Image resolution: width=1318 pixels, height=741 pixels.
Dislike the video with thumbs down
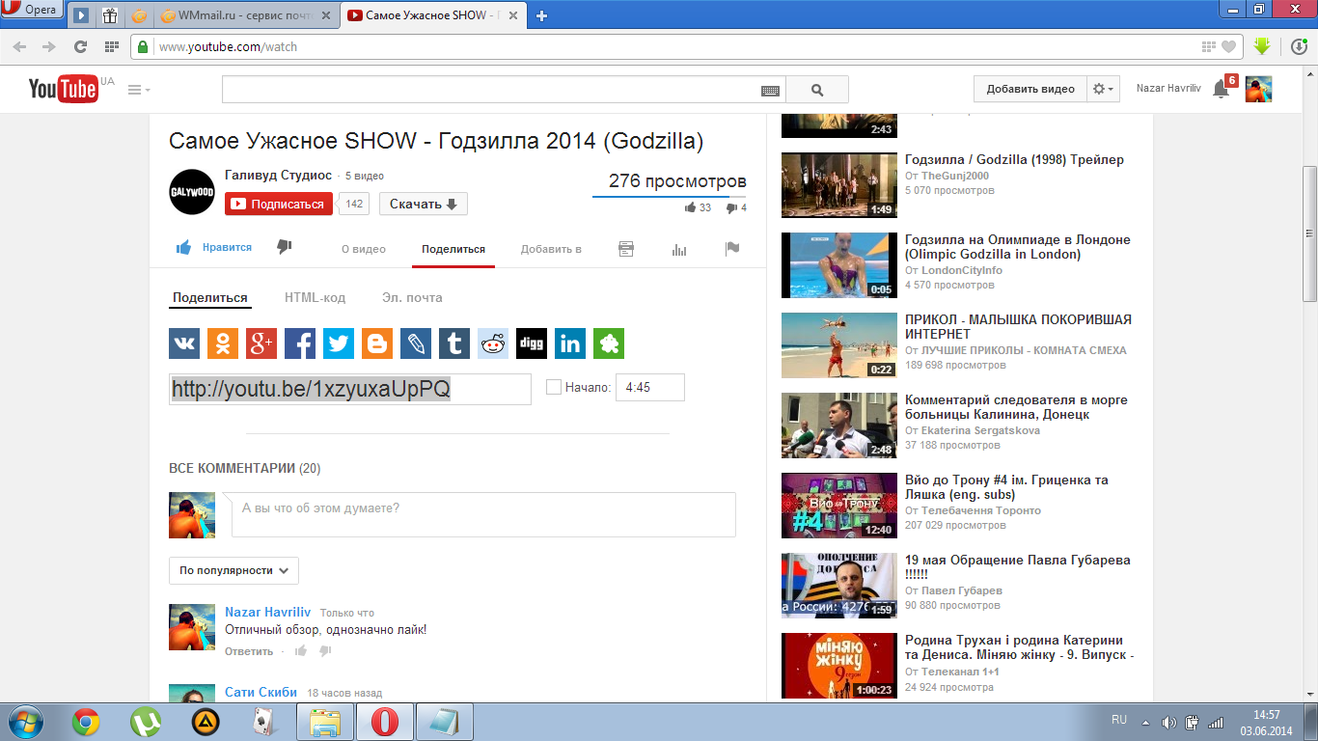point(284,247)
